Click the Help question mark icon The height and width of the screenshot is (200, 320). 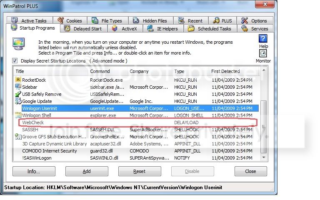coord(263,38)
